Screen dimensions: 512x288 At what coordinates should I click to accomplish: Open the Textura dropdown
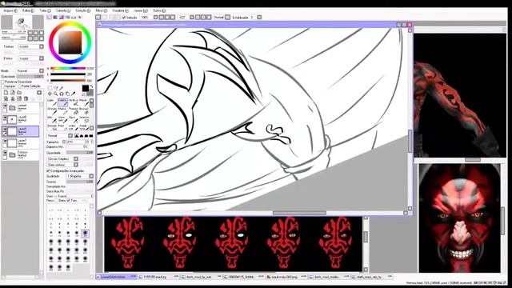coord(30,46)
